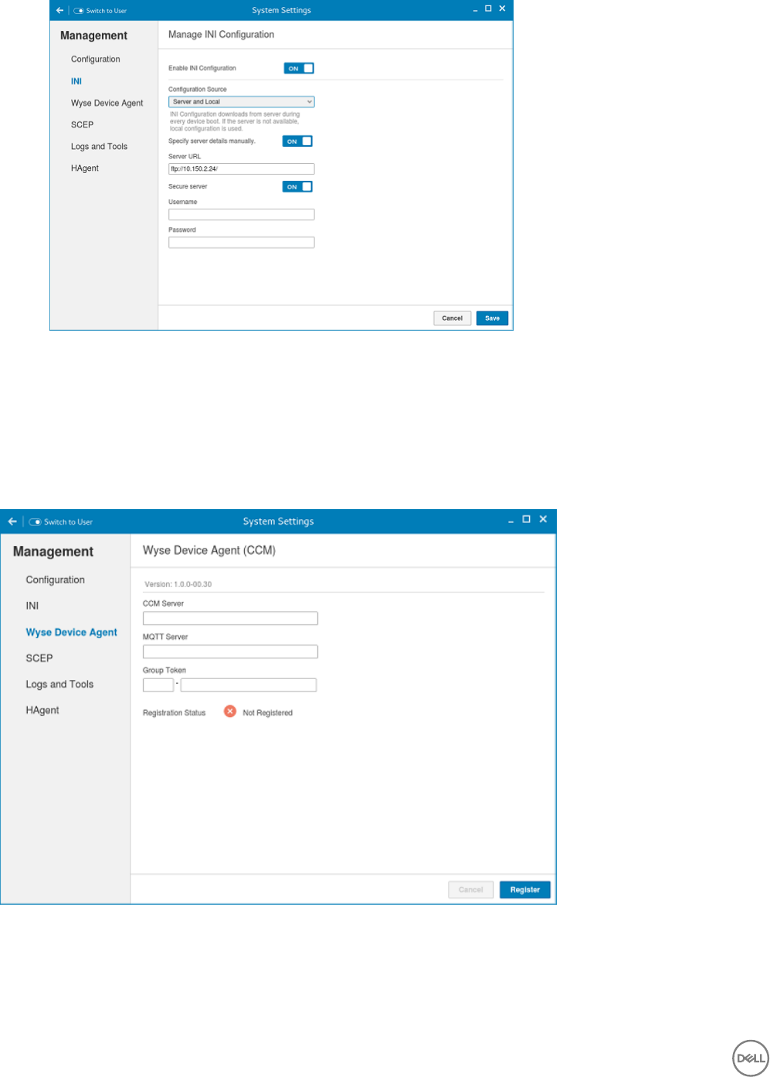This screenshot has width=770, height=1077.
Task: Select Wyse Device Agent in lower sidebar
Action: 72,632
